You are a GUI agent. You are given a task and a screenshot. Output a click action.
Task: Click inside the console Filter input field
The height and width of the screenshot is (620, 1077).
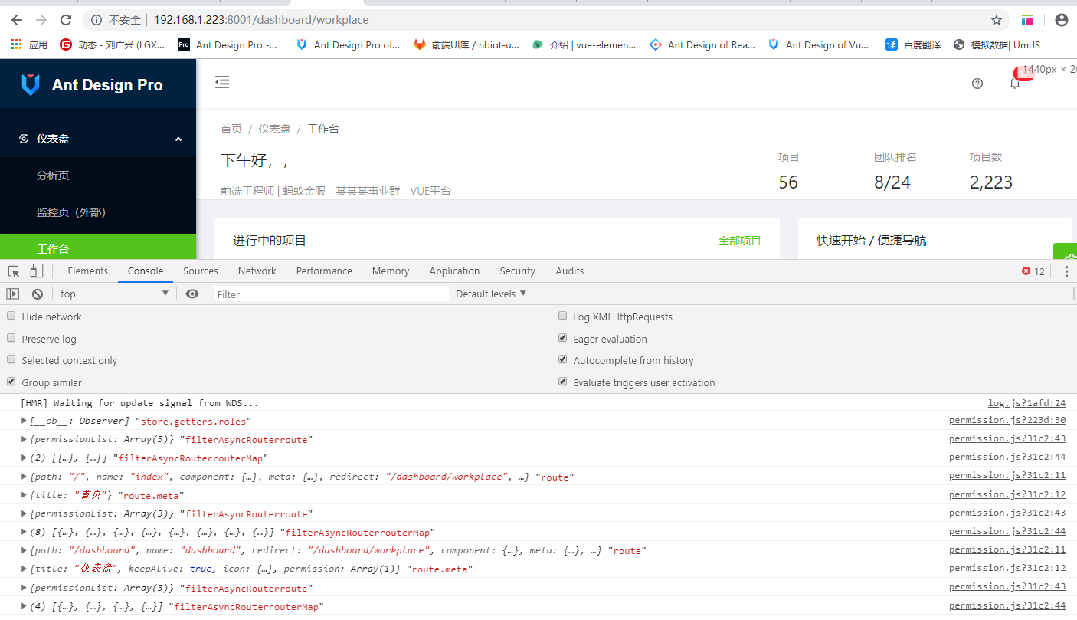pyautogui.click(x=329, y=294)
